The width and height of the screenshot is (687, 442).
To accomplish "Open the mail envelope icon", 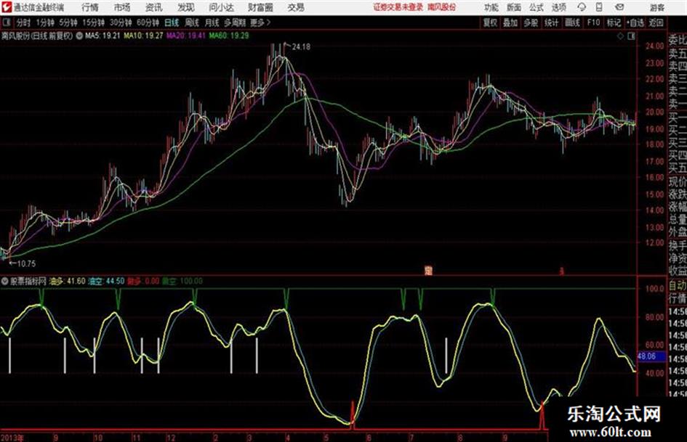I will pyautogui.click(x=619, y=7).
